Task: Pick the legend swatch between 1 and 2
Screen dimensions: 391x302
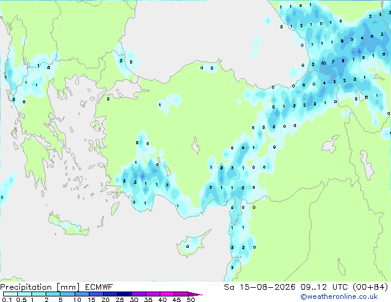Action: (39, 294)
